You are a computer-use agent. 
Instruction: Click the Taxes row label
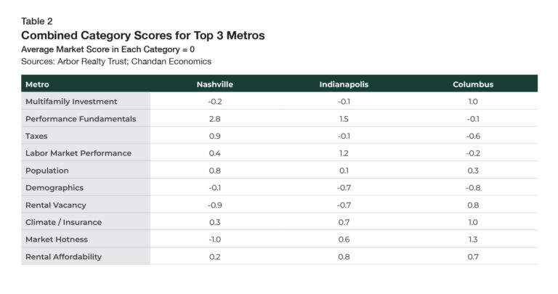(38, 136)
